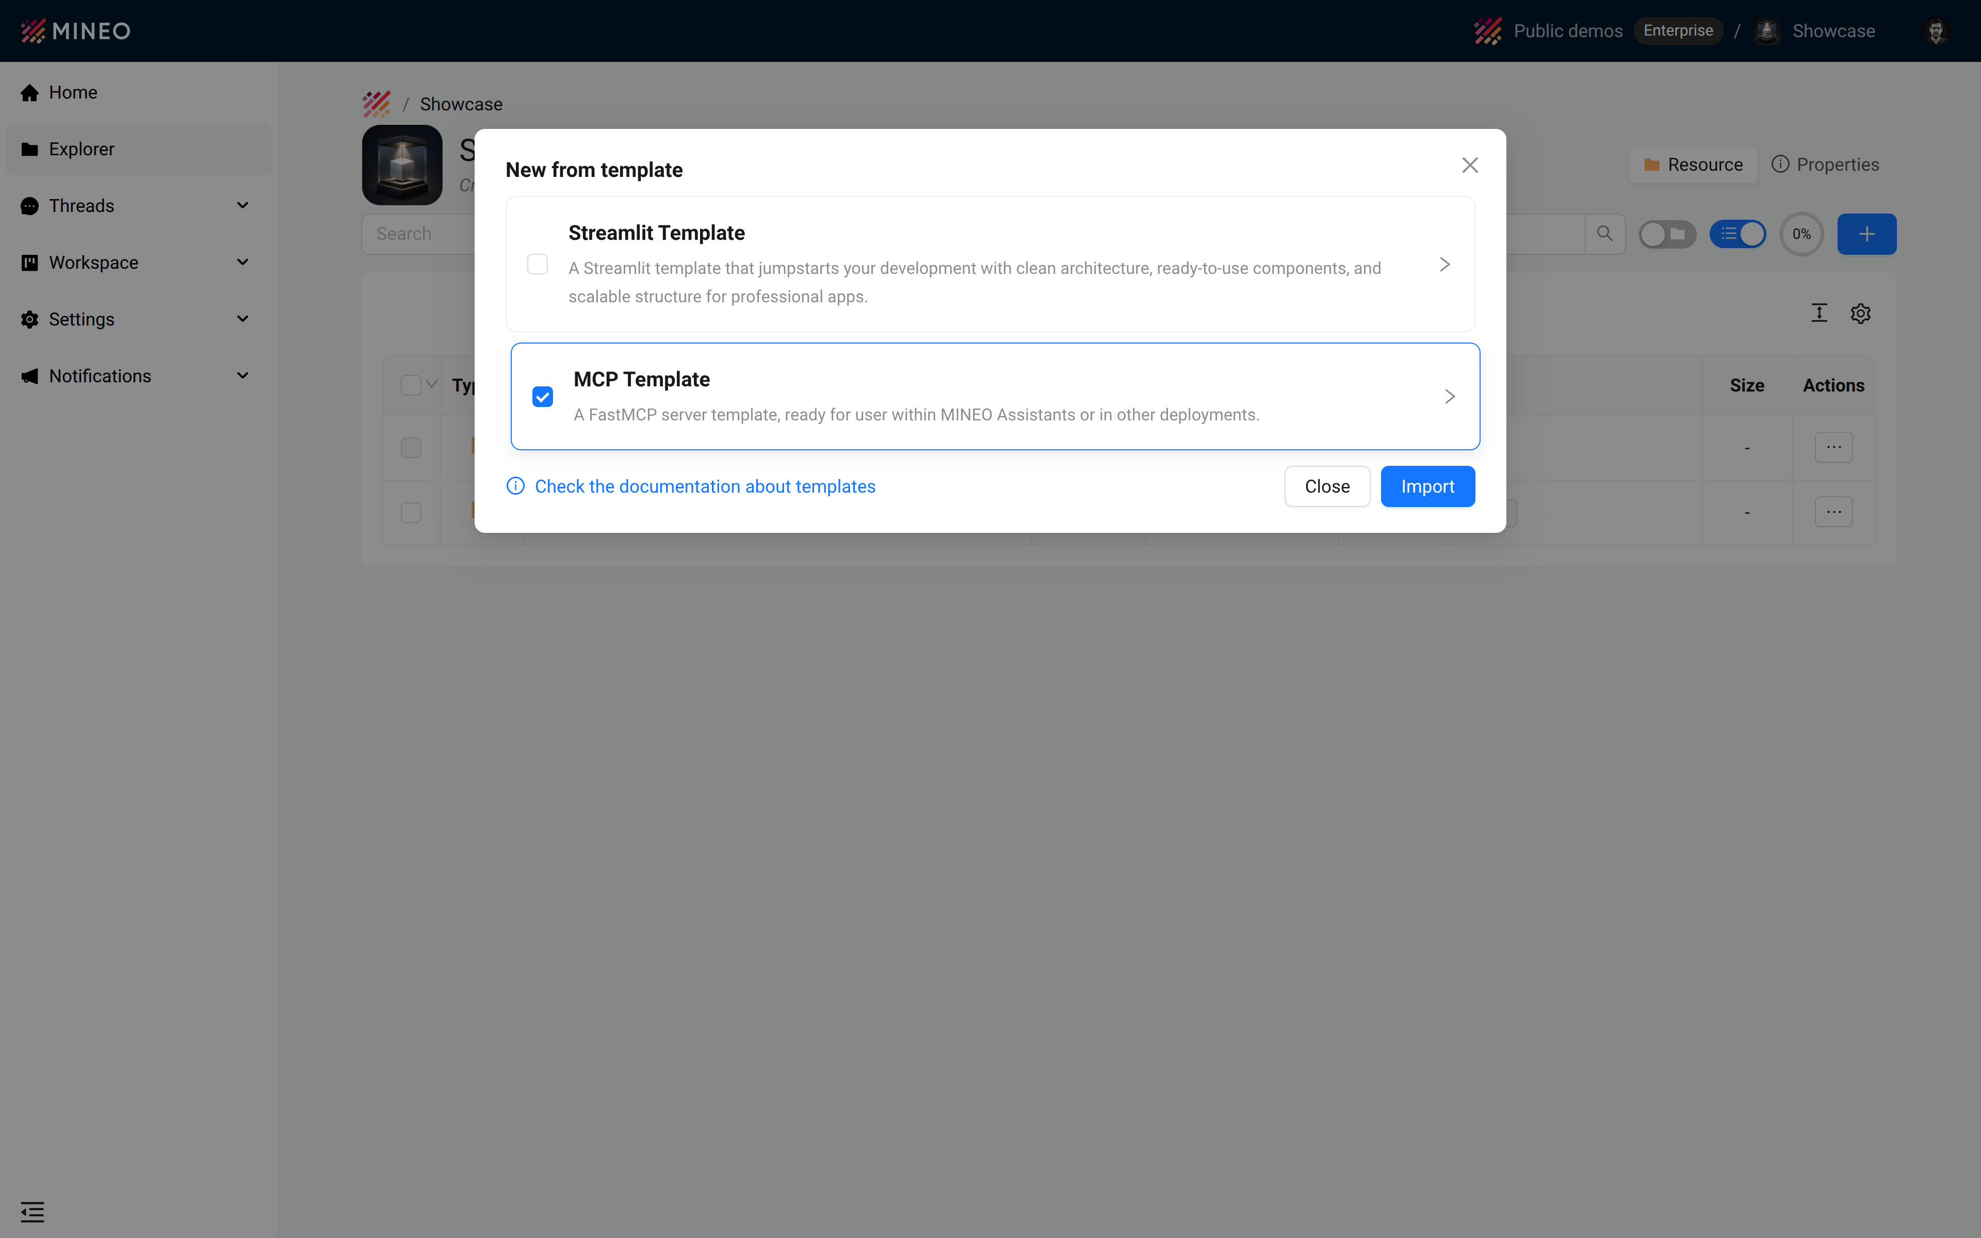
Task: Open actions menu for the first row
Action: pyautogui.click(x=1833, y=447)
